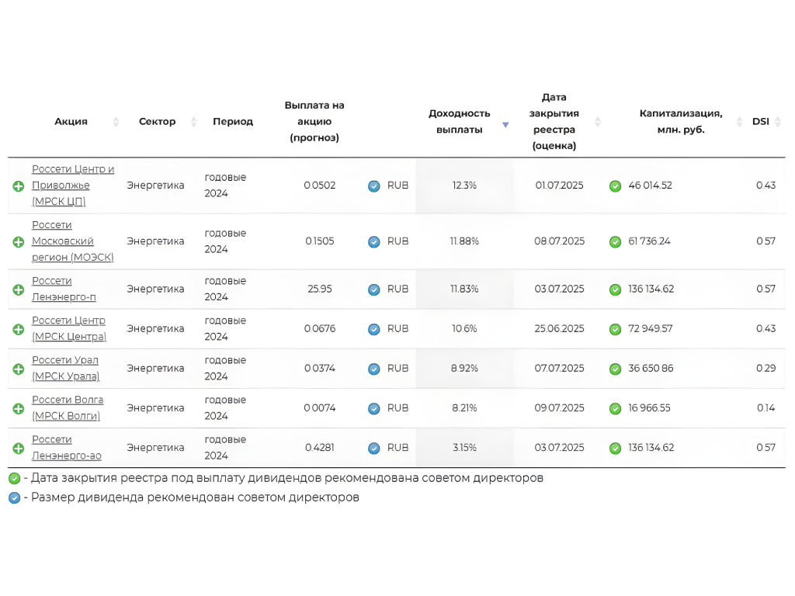This screenshot has width=795, height=596.
Task: Expand the Россети Ленэнерго-п row plus icon
Action: (x=18, y=289)
